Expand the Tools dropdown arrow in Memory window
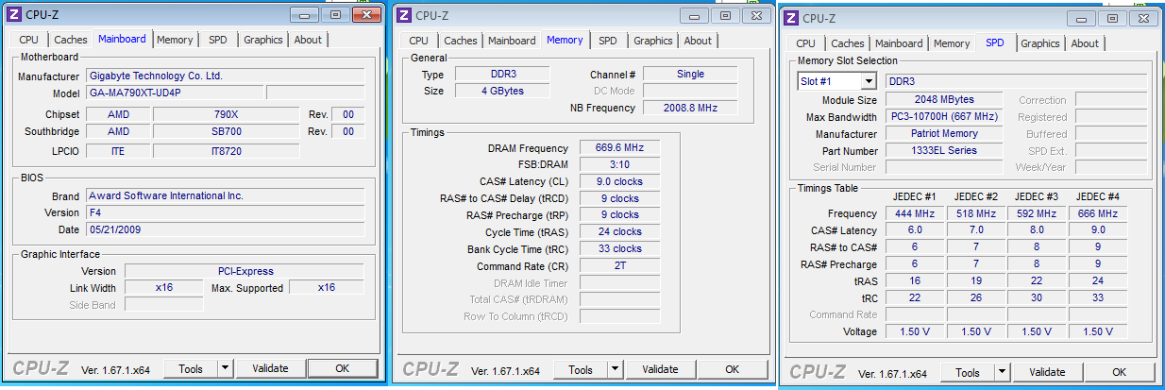This screenshot has height=390, width=1165. pos(615,369)
